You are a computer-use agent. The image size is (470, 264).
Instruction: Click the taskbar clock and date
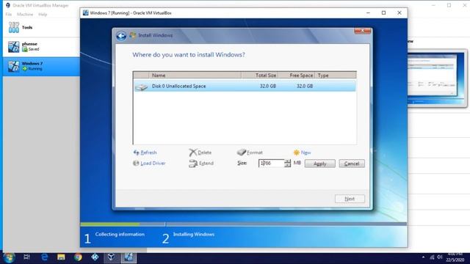[x=455, y=257]
